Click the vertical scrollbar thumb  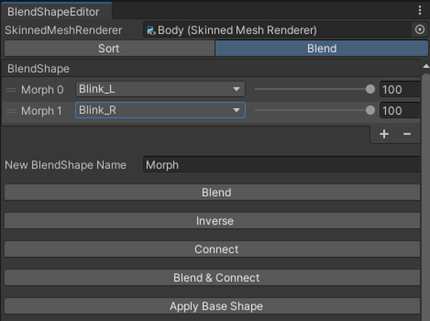pyautogui.click(x=426, y=196)
